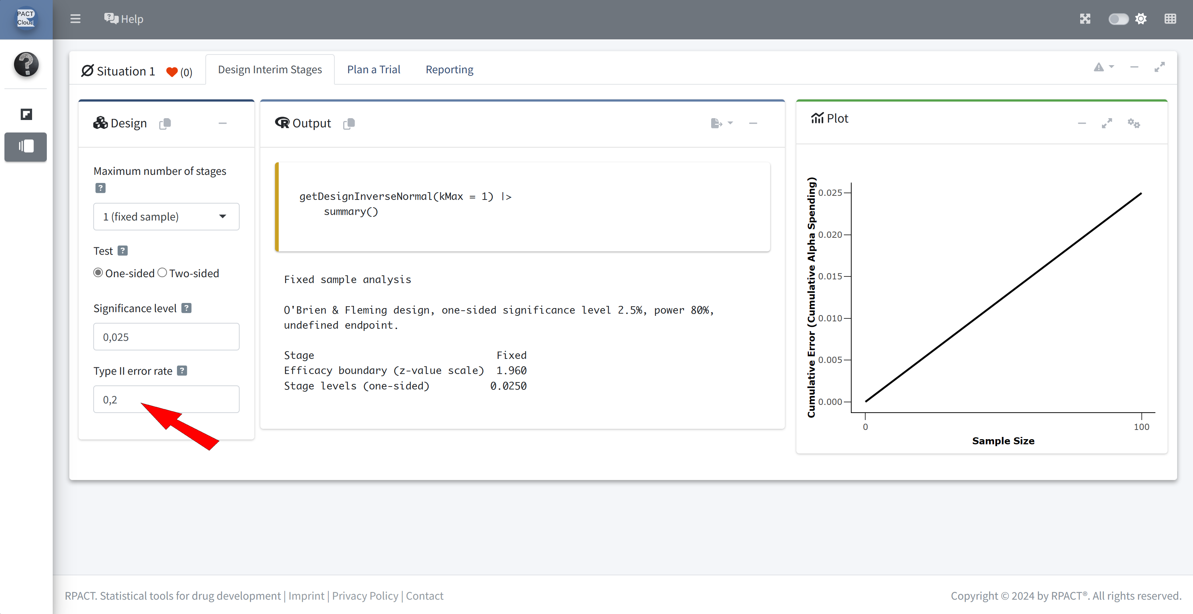Screen dimensions: 1193x614
Task: Click the question mark help avatar
Action: pos(26,64)
